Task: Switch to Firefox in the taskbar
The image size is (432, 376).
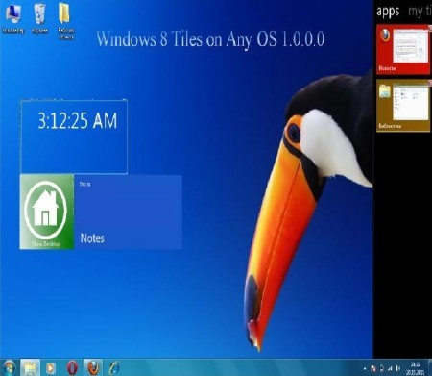Action: pyautogui.click(x=93, y=367)
